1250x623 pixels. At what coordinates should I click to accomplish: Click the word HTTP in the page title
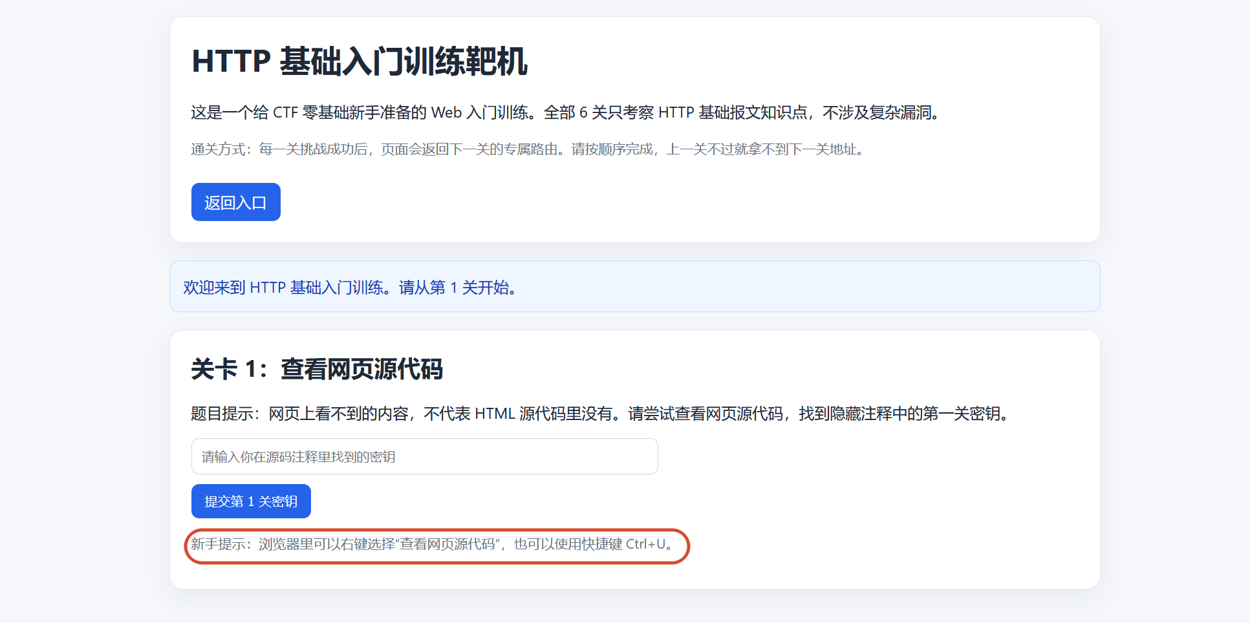[232, 61]
